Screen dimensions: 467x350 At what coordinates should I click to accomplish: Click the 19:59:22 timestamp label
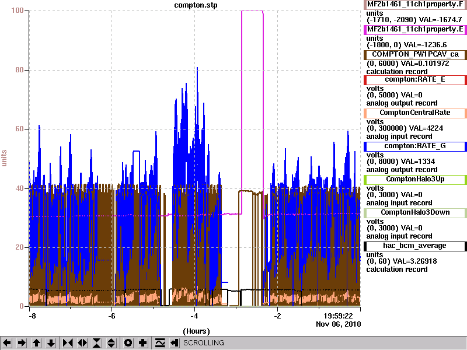point(338,316)
